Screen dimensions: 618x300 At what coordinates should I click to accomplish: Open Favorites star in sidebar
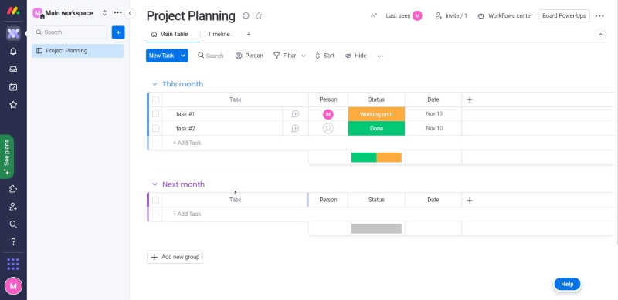coord(13,105)
